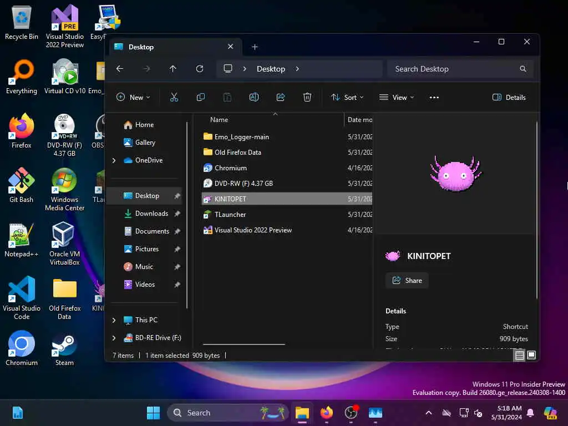Image resolution: width=568 pixels, height=426 pixels.
Task: Click the search magnifier icon in Explorer
Action: 523,68
